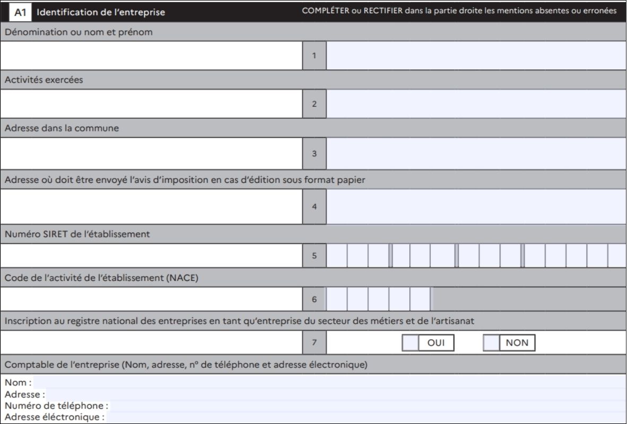Select the first NACE code digit box
Viewport: 627px width, 424px height.
click(x=337, y=299)
